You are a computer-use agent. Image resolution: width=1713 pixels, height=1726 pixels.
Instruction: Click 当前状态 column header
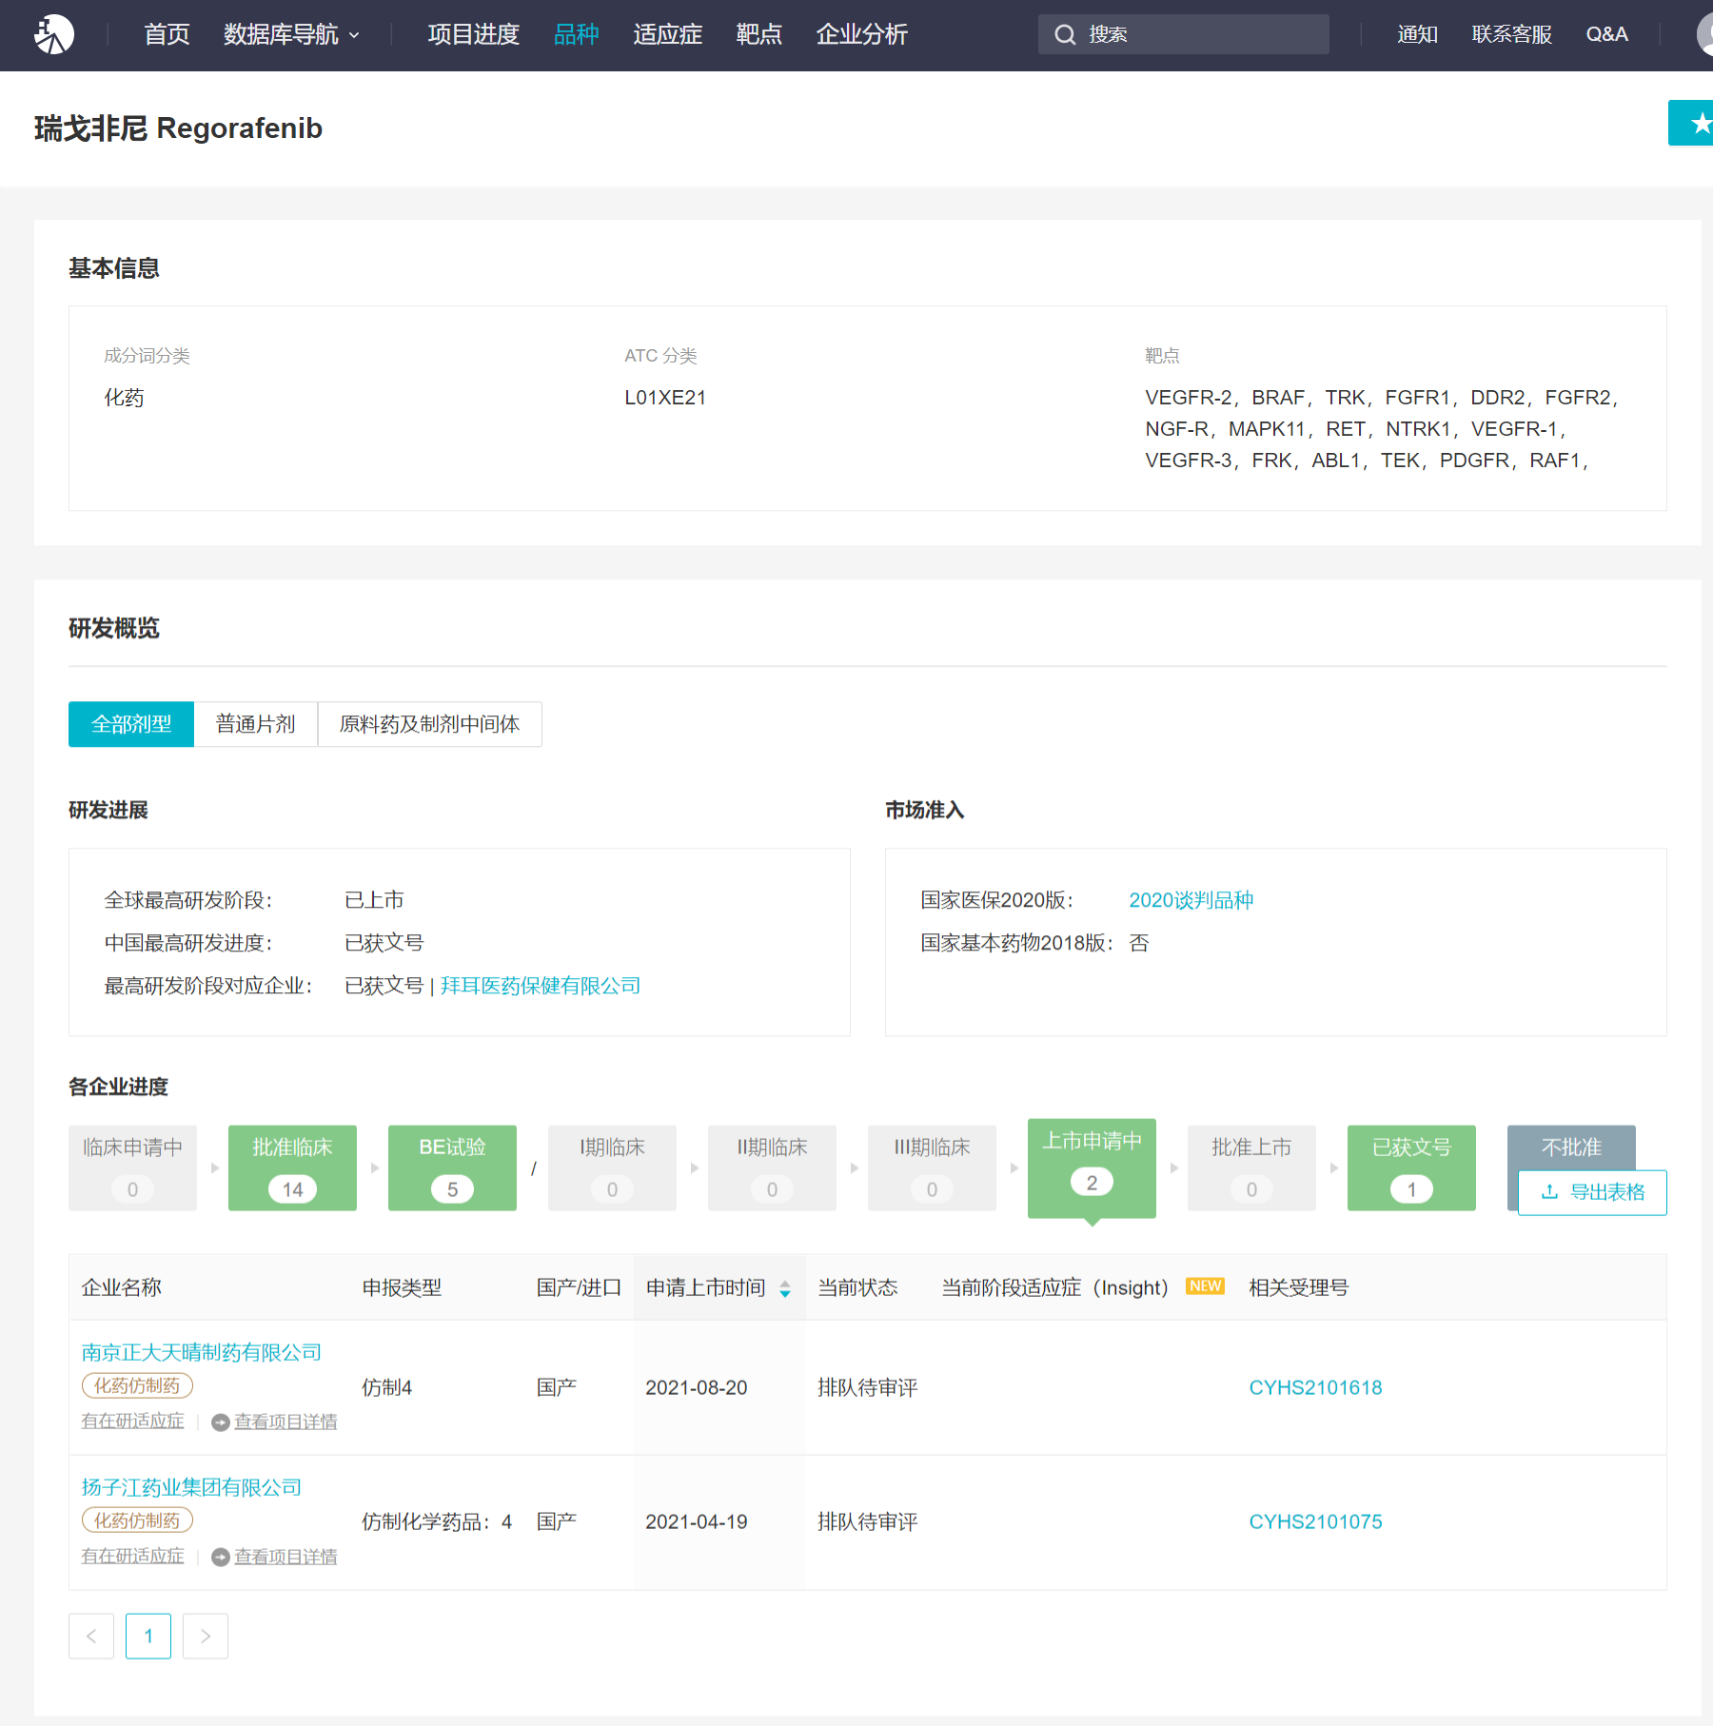coord(857,1287)
